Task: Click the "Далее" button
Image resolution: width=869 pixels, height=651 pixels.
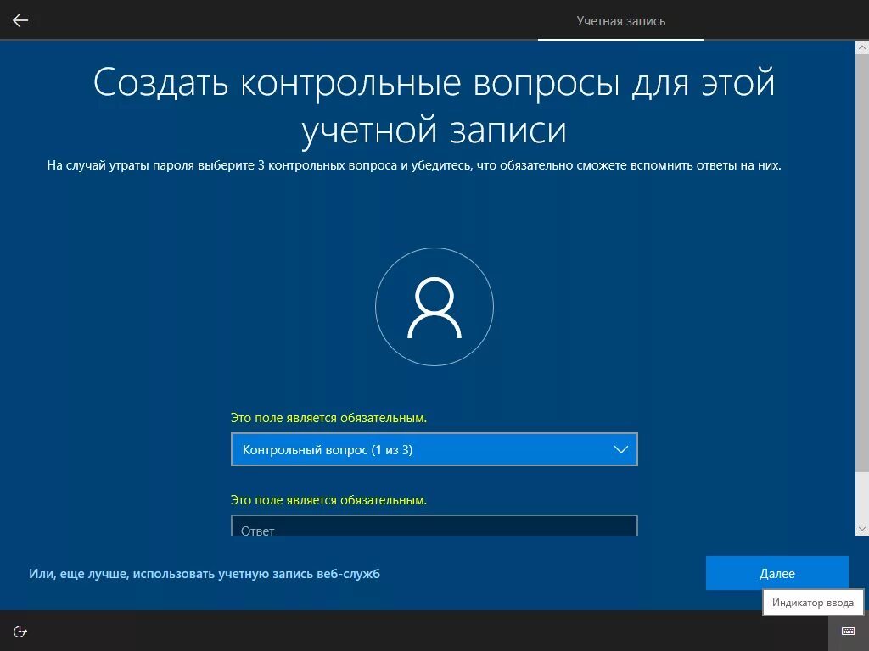Action: pyautogui.click(x=776, y=573)
